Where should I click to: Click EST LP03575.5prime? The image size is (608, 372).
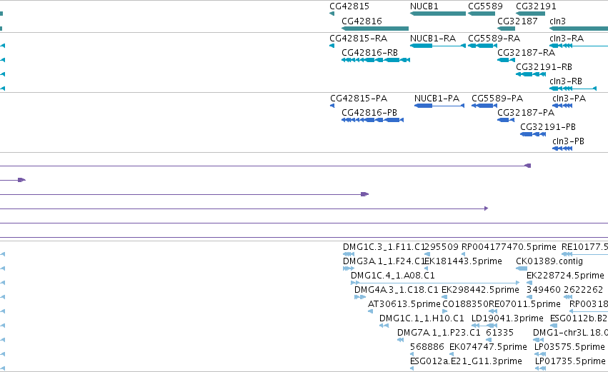tap(569, 346)
